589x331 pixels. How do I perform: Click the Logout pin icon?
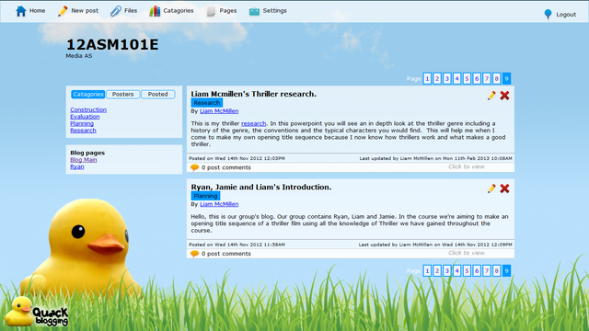click(x=549, y=15)
